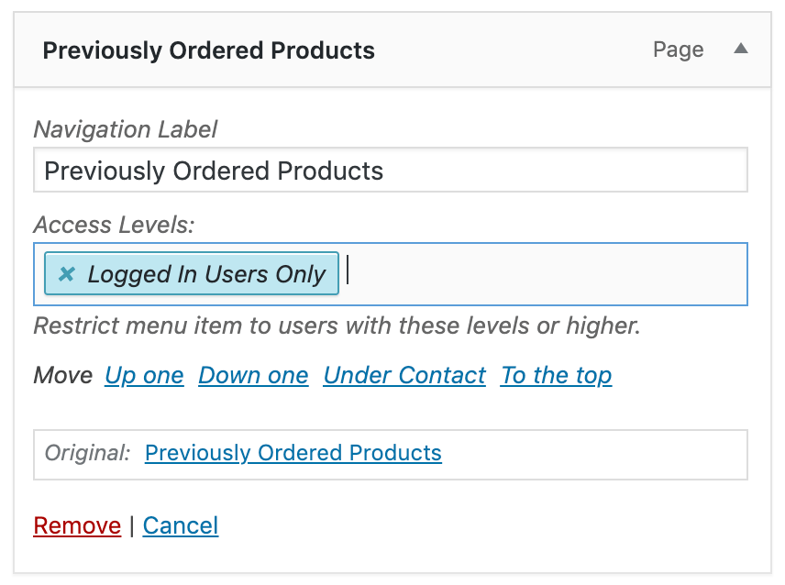This screenshot has width=785, height=585.
Task: Click the Previously Ordered Products panel title
Action: click(209, 50)
